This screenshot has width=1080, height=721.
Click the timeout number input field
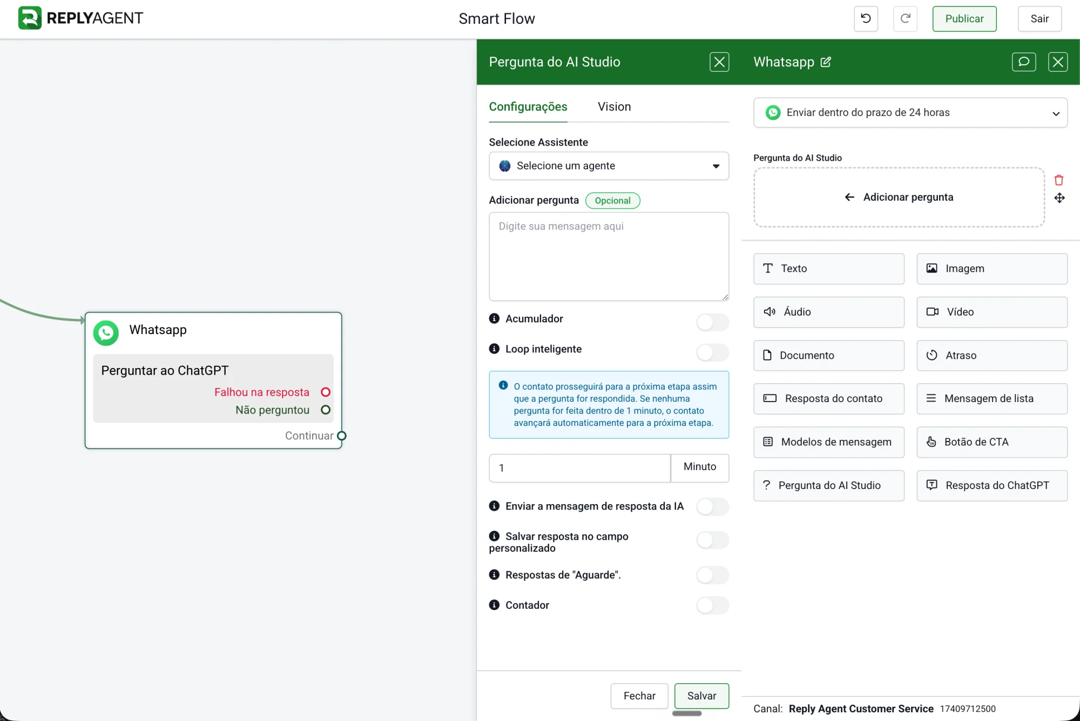579,468
